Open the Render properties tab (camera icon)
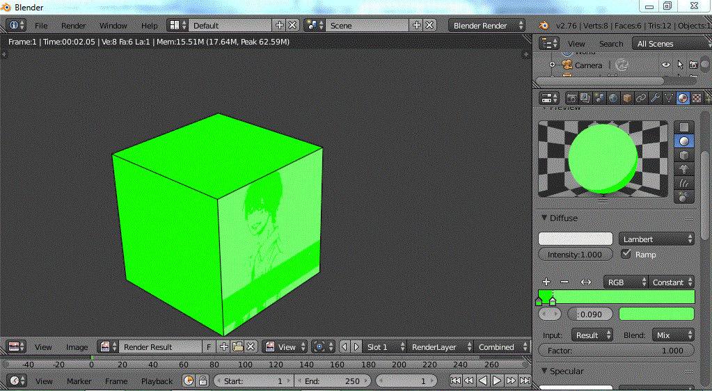Viewport: 712px width, 391px height. pyautogui.click(x=571, y=98)
